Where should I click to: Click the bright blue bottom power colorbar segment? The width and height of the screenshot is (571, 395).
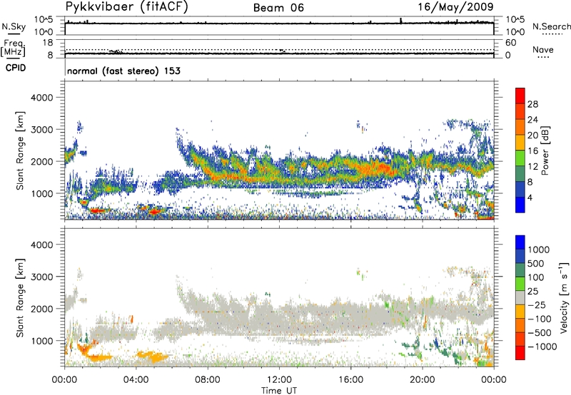click(x=520, y=205)
